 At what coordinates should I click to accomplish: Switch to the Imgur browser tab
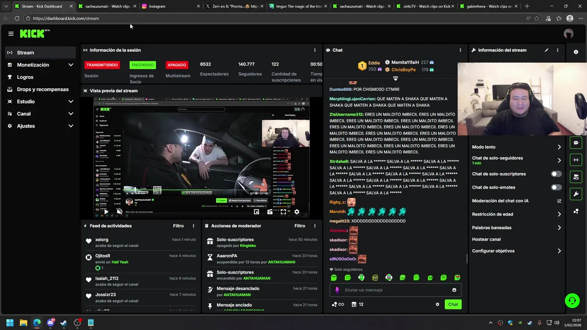coord(297,6)
